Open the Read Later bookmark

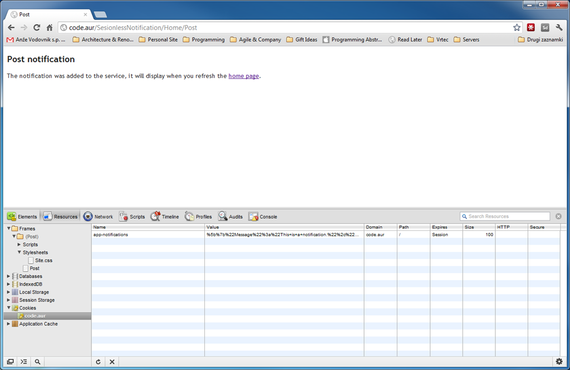[x=405, y=40]
